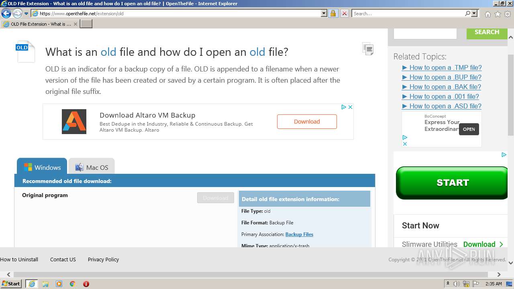
Task: Click the AdChoices icon above START ad
Action: [504, 155]
